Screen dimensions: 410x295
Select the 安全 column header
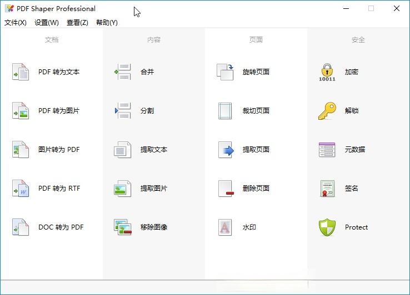358,40
